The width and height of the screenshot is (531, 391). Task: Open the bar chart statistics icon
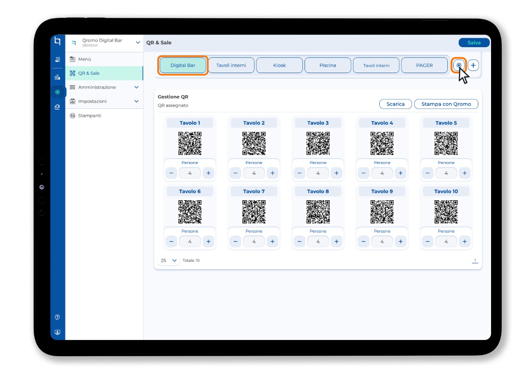coord(57,77)
